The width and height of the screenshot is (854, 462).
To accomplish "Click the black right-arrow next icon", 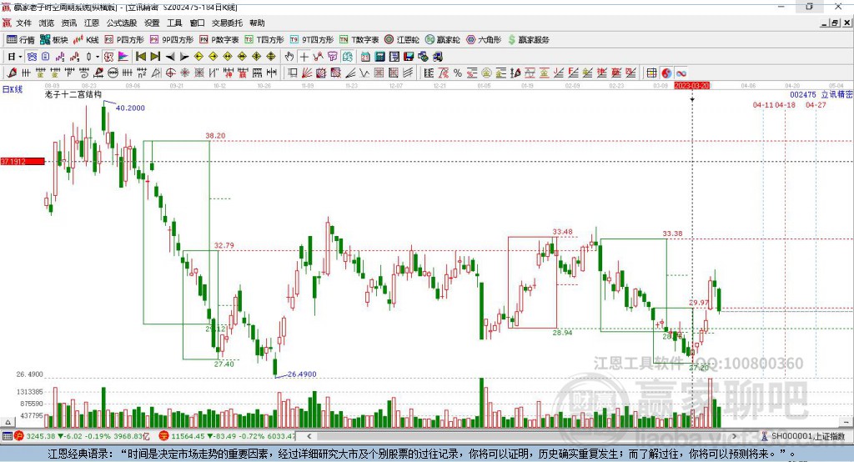I will (x=184, y=57).
